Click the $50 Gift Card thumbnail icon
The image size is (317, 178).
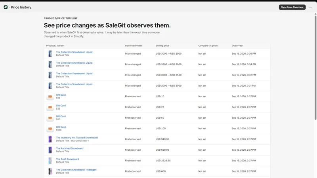(x=50, y=118)
